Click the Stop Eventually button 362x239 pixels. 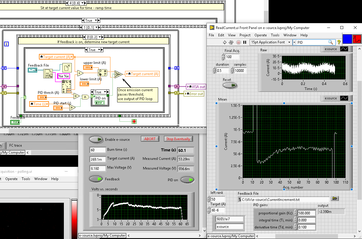point(178,139)
